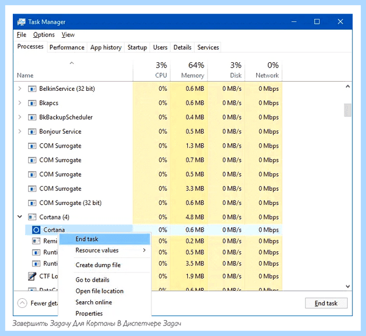This screenshot has height=336, width=366.
Task: Choose Properties in the context menu
Action: pyautogui.click(x=104, y=313)
